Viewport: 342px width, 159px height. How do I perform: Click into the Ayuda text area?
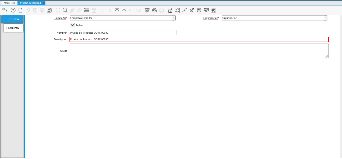click(x=199, y=51)
